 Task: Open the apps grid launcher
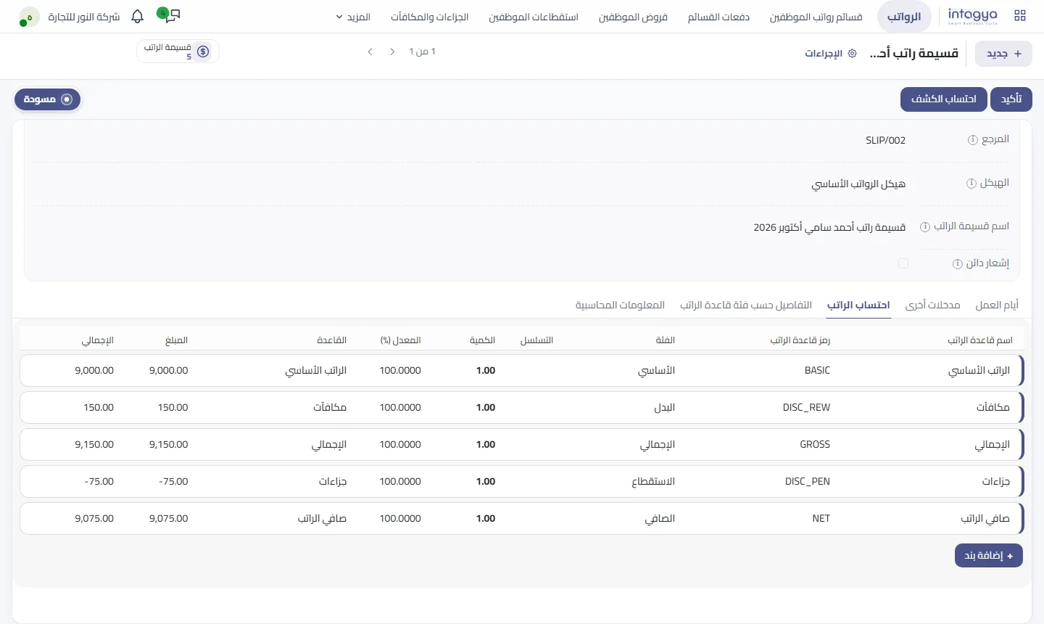click(1020, 16)
